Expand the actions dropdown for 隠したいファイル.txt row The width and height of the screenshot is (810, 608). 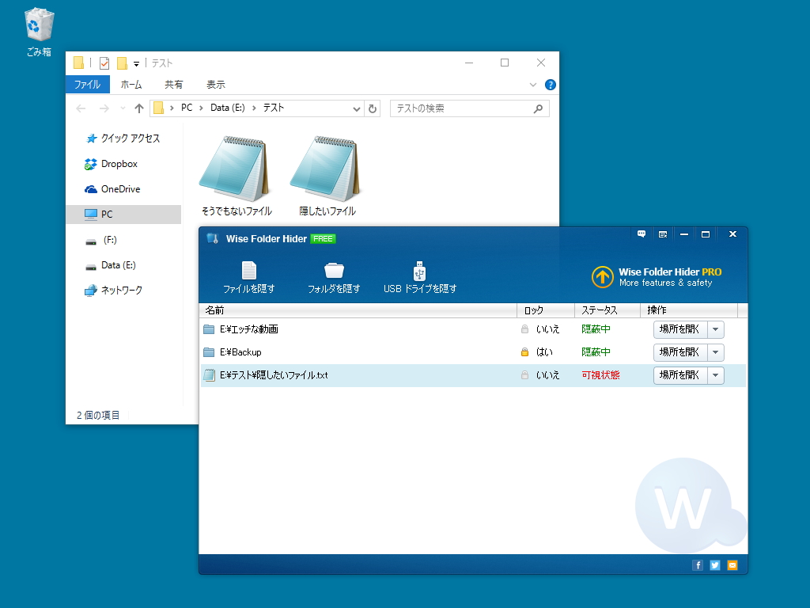(x=716, y=375)
